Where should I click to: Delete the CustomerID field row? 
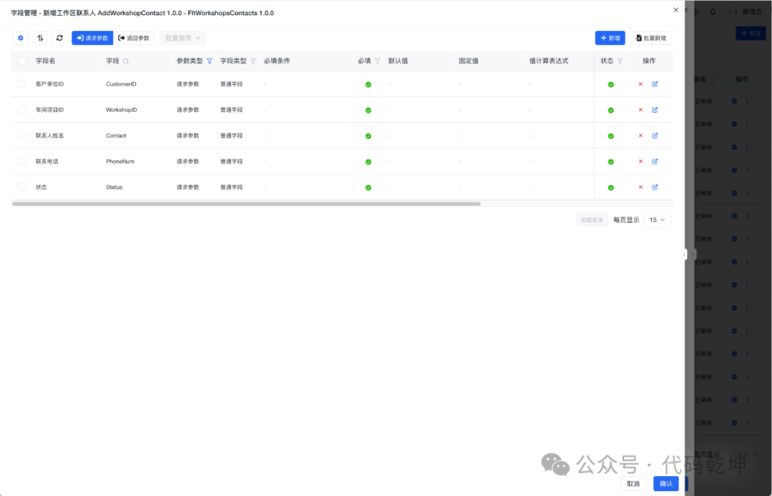pyautogui.click(x=640, y=84)
